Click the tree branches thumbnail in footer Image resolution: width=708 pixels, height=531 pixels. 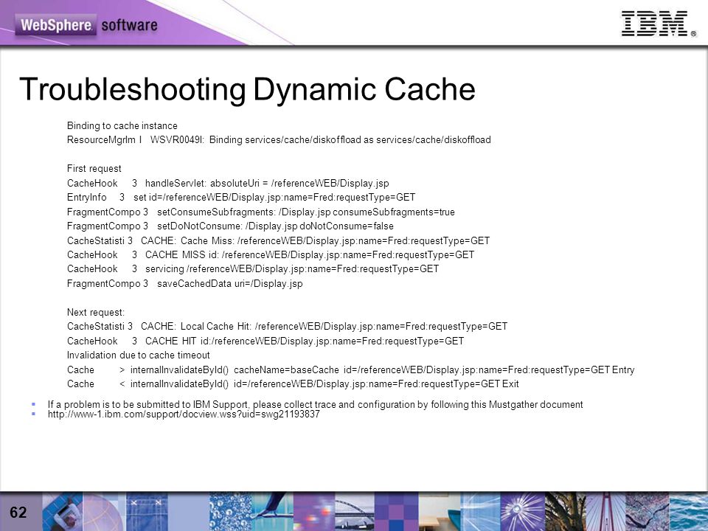pyautogui.click(x=566, y=512)
